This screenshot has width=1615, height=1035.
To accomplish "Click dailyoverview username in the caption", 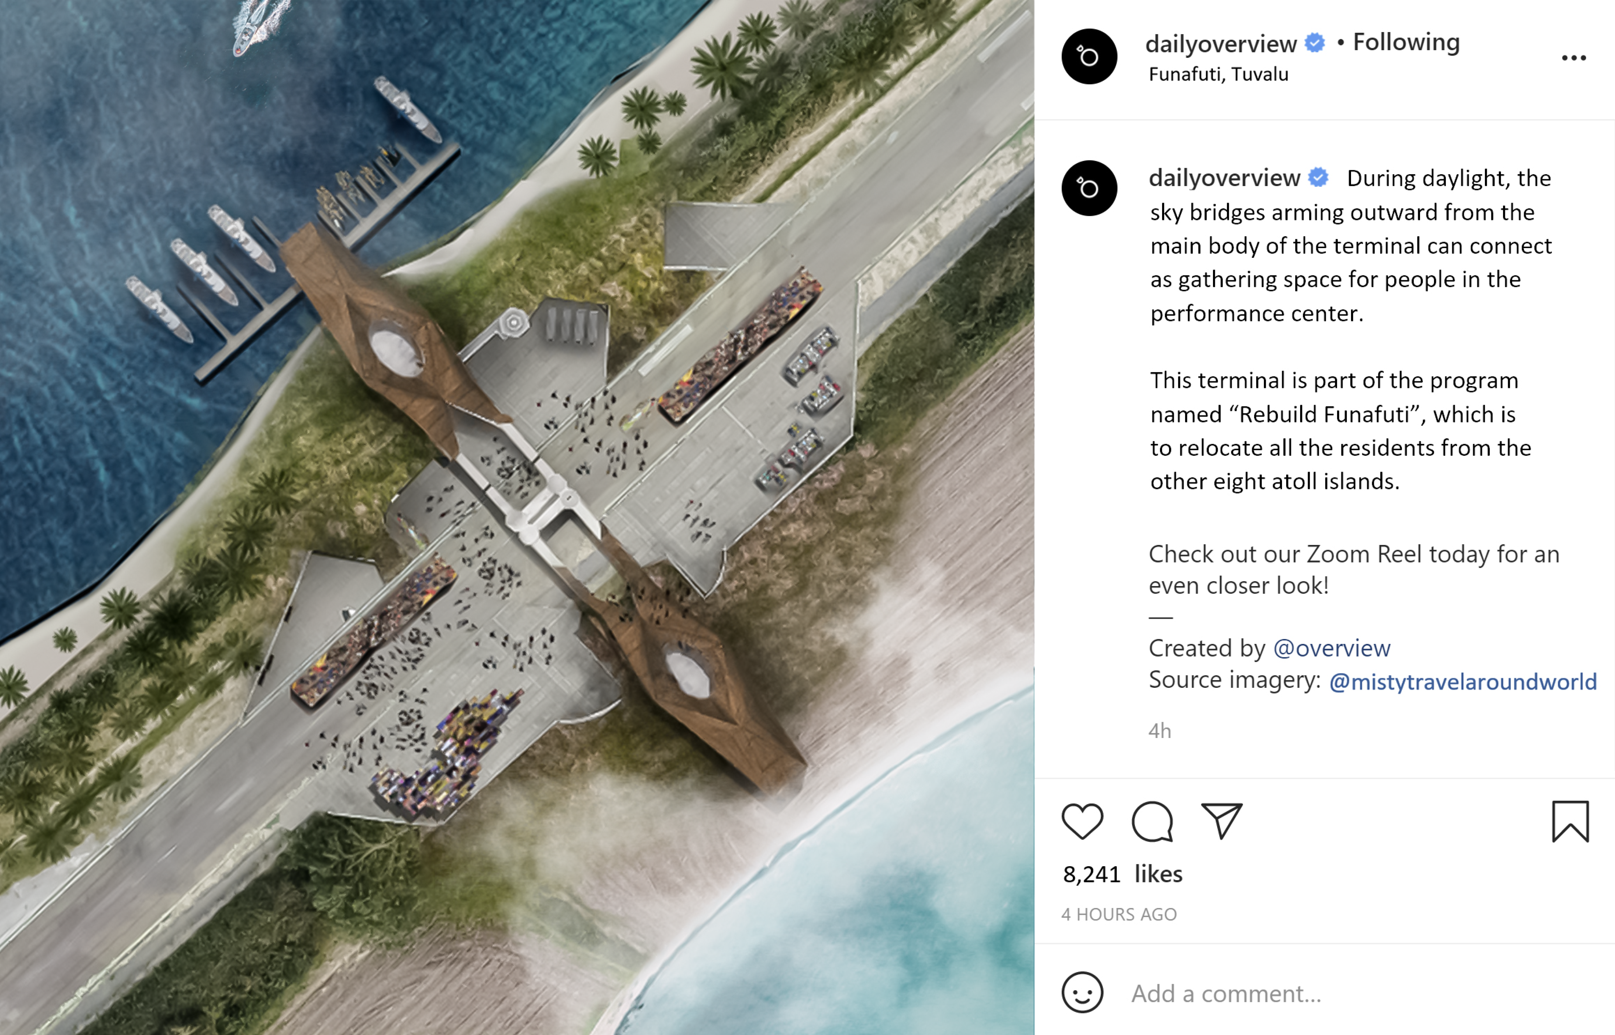I will pos(1224,177).
